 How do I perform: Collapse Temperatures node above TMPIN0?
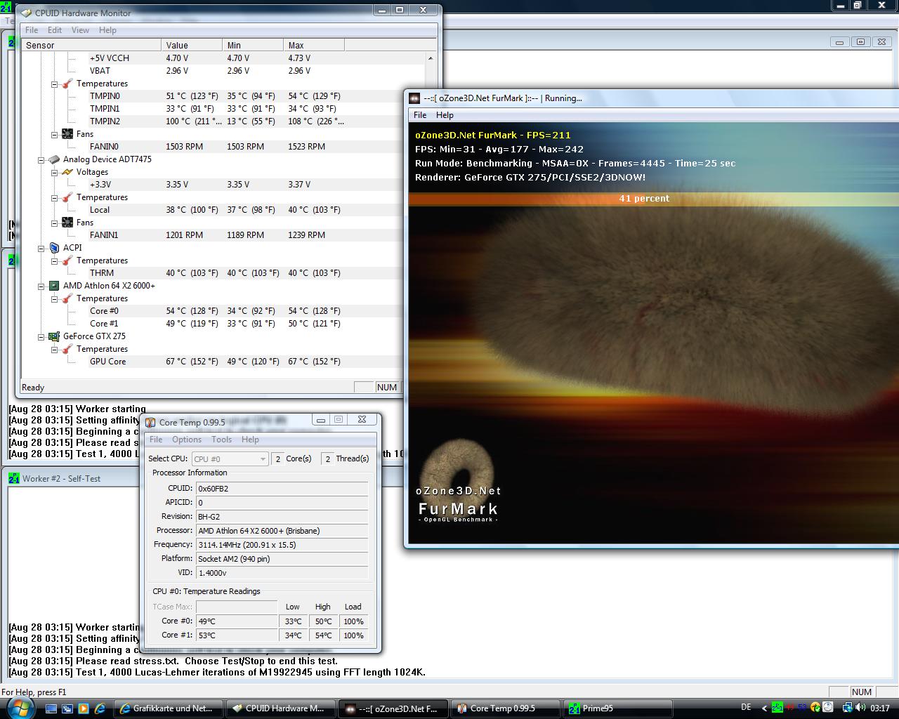(x=54, y=84)
